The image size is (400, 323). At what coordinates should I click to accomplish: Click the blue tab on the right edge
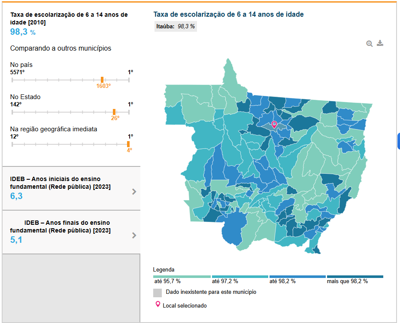coord(398,141)
